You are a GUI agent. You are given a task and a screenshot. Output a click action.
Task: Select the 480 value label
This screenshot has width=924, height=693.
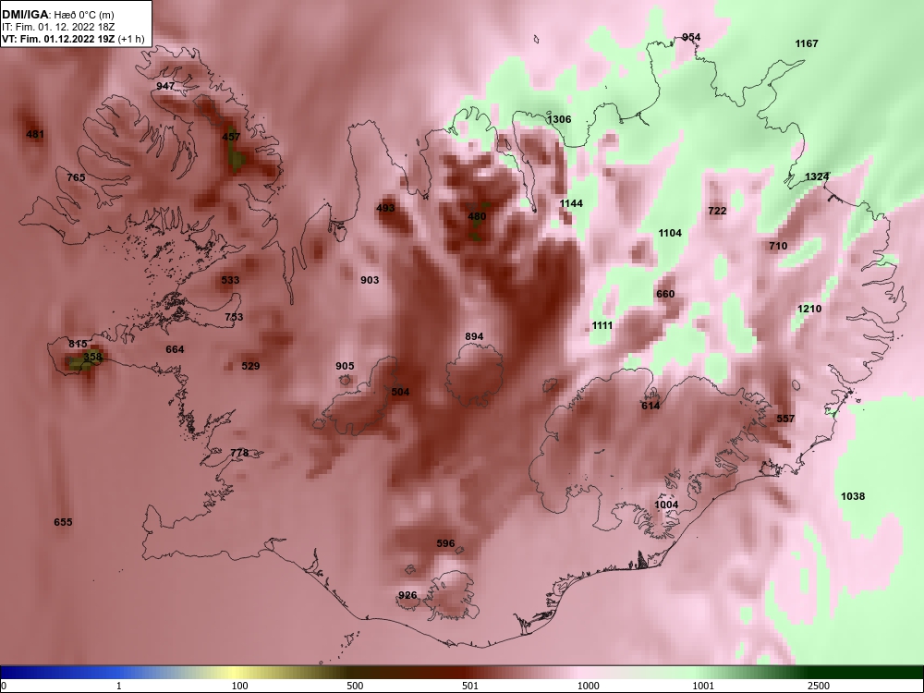coord(477,216)
